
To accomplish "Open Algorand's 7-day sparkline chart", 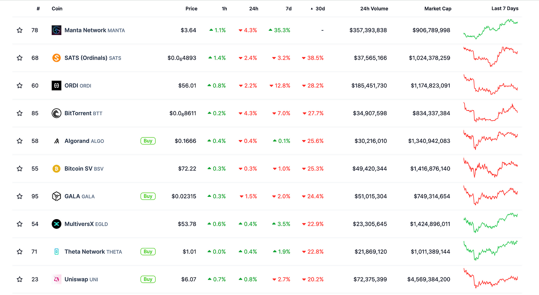I will tap(490, 139).
